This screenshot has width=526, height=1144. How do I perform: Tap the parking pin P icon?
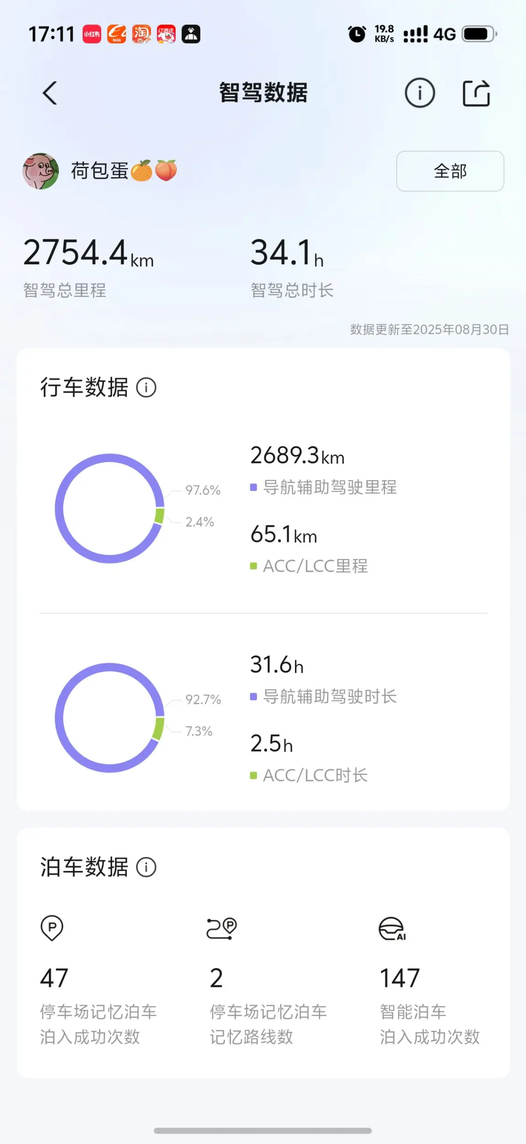coord(52,928)
